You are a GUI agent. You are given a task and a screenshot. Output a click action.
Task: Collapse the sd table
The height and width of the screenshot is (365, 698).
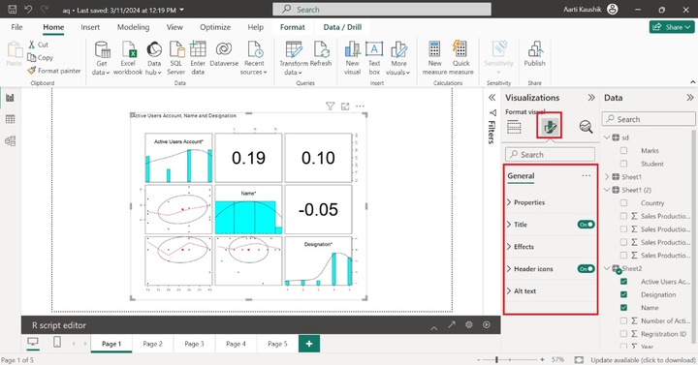[607, 137]
